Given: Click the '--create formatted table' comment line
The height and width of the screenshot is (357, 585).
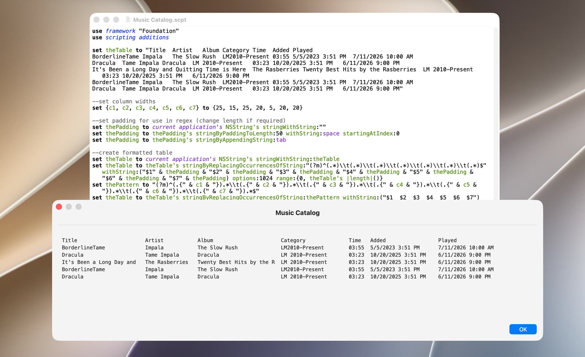Looking at the screenshot, I should tap(132, 153).
